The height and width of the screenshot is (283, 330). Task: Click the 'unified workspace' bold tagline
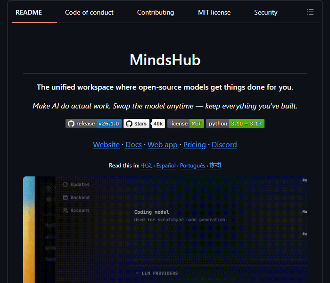click(165, 87)
